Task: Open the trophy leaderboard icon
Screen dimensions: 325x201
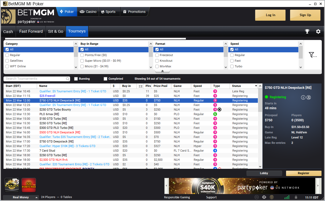Action: (307, 31)
